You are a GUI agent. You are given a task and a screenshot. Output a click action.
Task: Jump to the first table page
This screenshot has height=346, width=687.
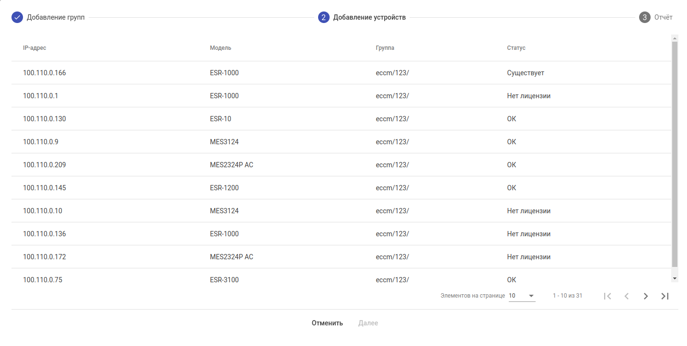pyautogui.click(x=607, y=296)
